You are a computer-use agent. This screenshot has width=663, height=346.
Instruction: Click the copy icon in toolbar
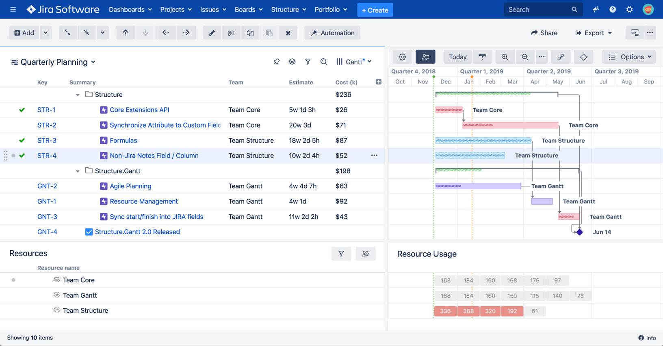(250, 33)
